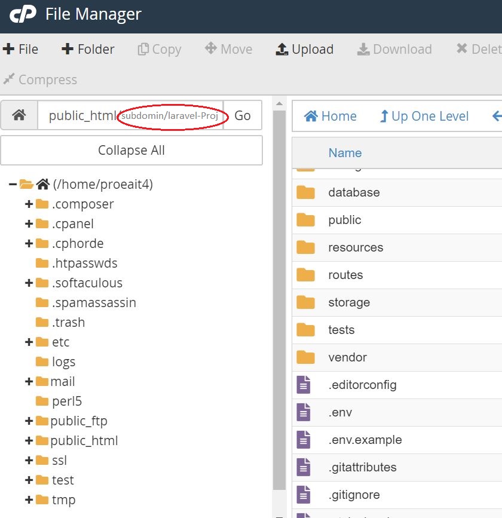Image resolution: width=502 pixels, height=518 pixels.
Task: Click the Compress toolbar button
Action: tap(40, 79)
